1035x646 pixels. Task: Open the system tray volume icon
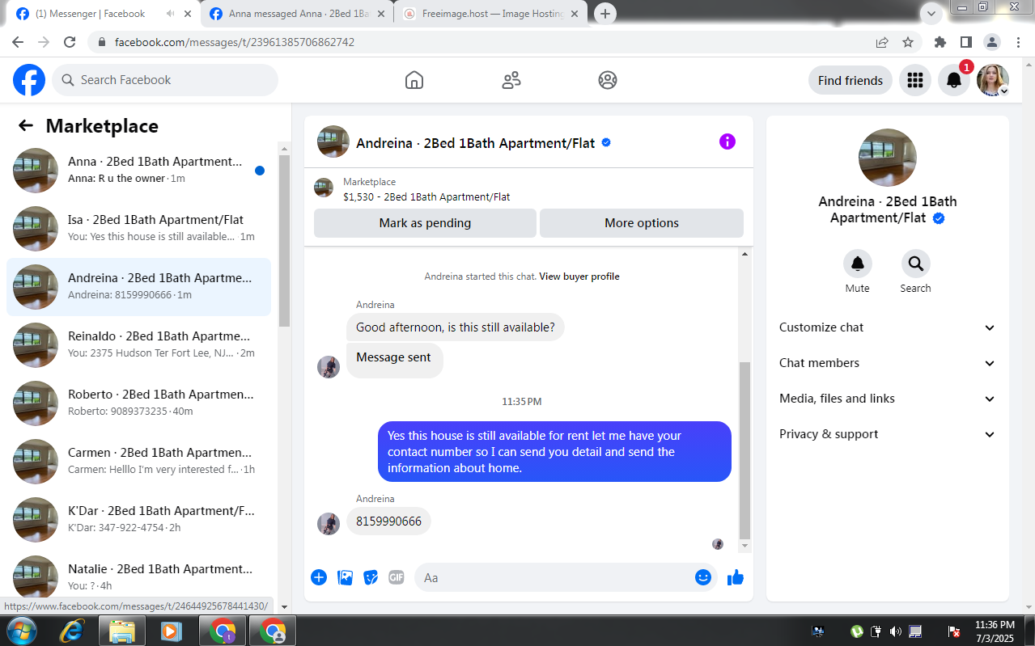pos(895,631)
